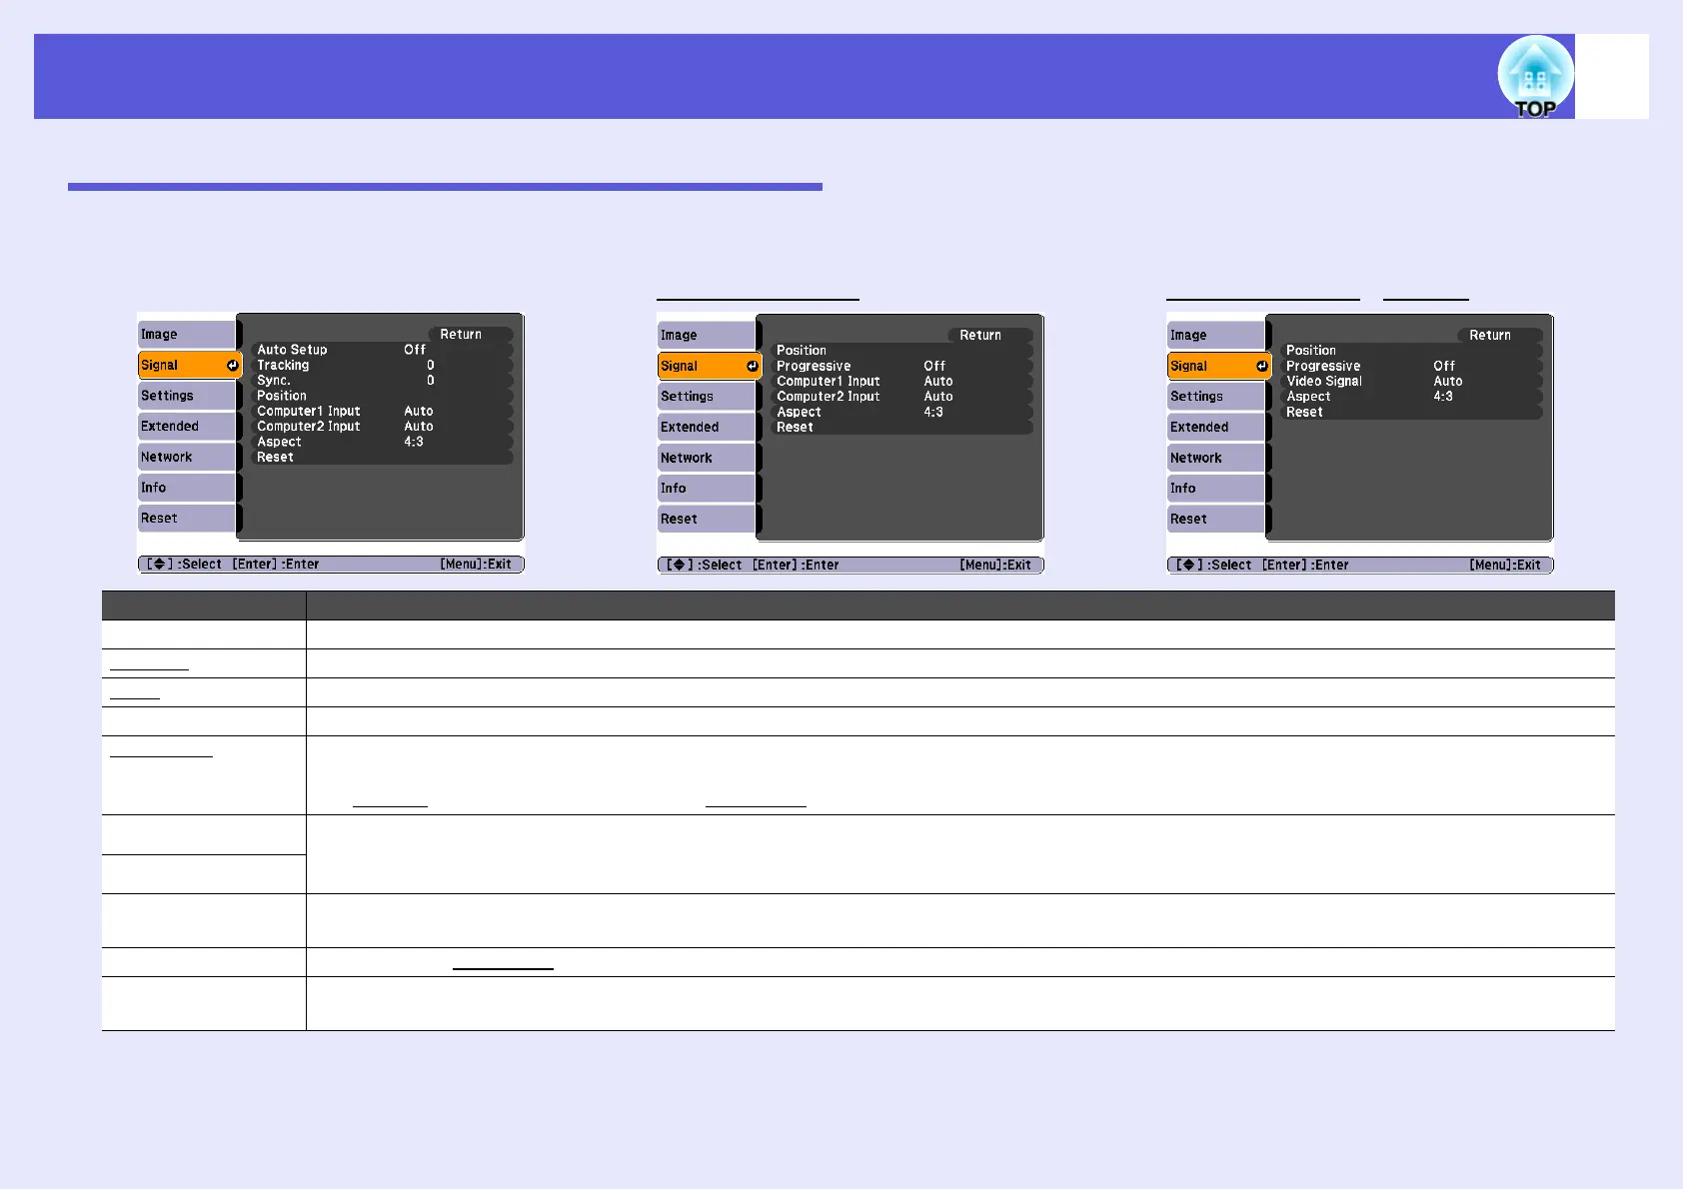This screenshot has width=1683, height=1189.
Task: Select Aspect 4:3 in the middle menu with Computer1 Input and Progressive
Action: (x=901, y=412)
